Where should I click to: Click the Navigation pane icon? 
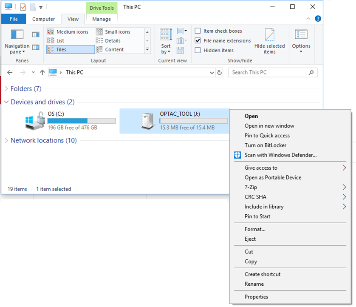(x=17, y=34)
